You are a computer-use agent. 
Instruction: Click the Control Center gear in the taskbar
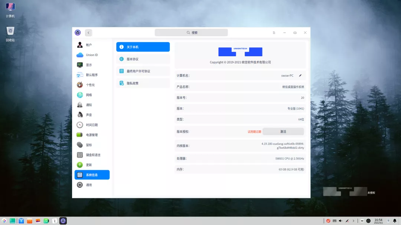[63, 221]
